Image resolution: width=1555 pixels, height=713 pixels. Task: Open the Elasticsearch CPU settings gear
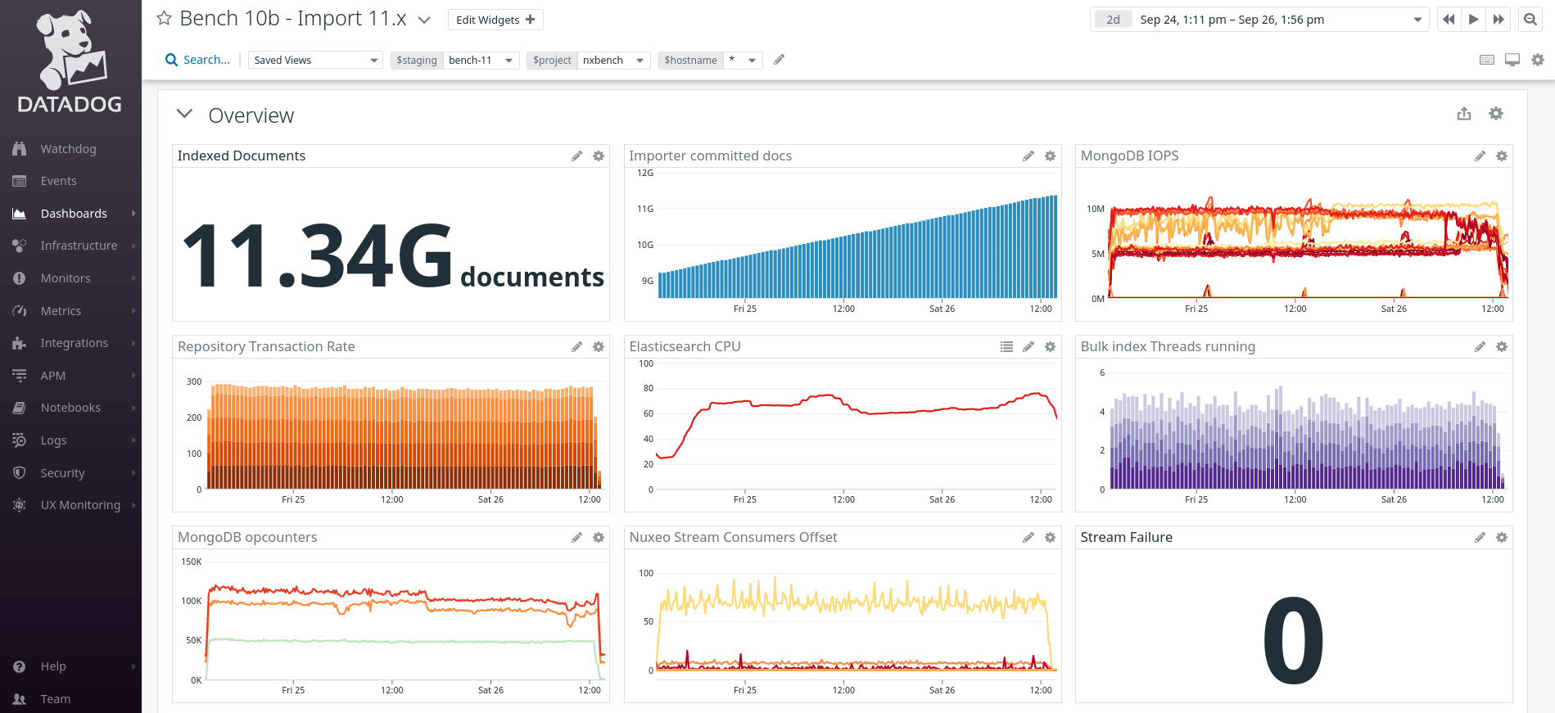1051,346
